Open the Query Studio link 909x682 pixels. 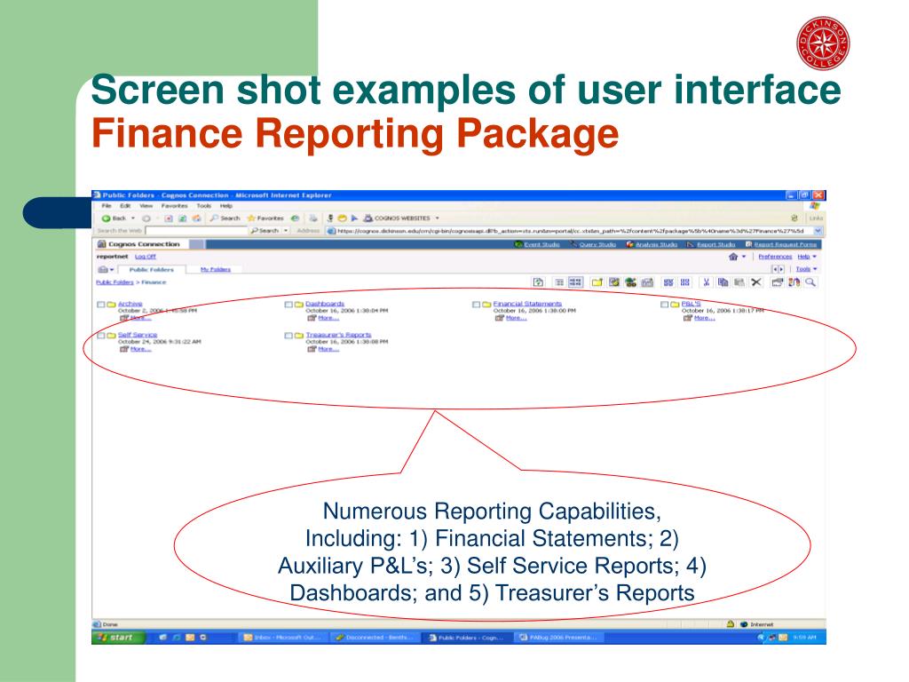pyautogui.click(x=597, y=245)
